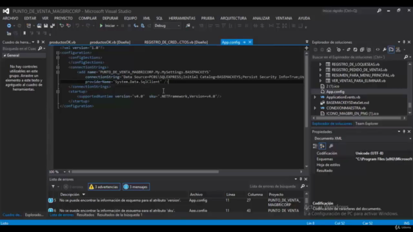Expand RESUMEN_PARA_MENU_PRINCIPAL.vb tree node
Image resolution: width=413 pixels, height=232 pixels.
[320, 75]
